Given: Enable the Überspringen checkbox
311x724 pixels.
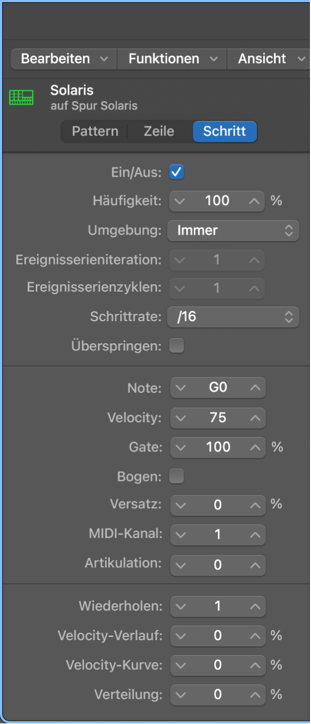Looking at the screenshot, I should pos(176,345).
